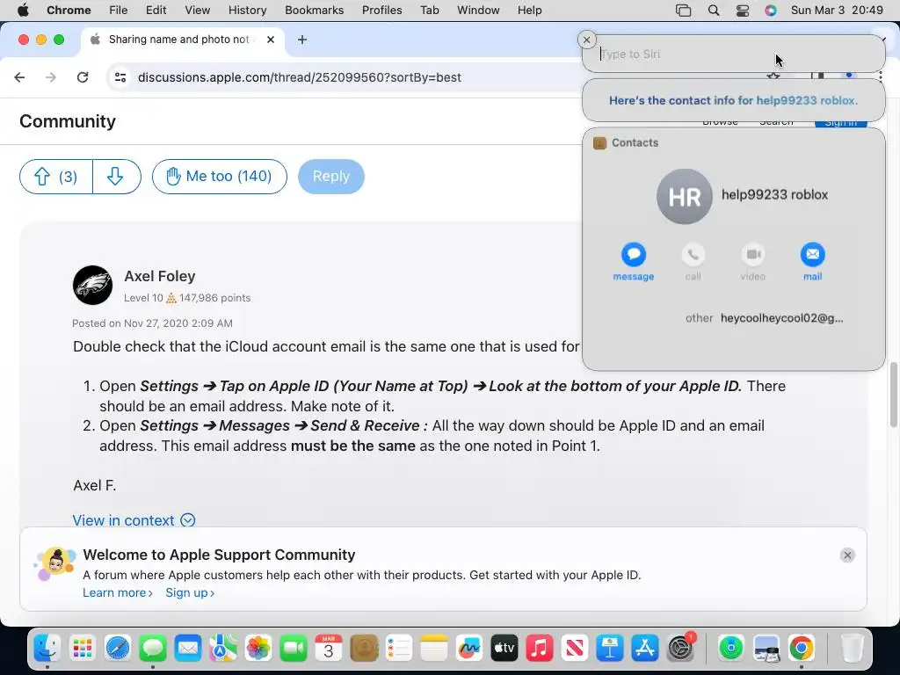The height and width of the screenshot is (675, 900).
Task: Open Photos from the Dock
Action: pos(258,649)
